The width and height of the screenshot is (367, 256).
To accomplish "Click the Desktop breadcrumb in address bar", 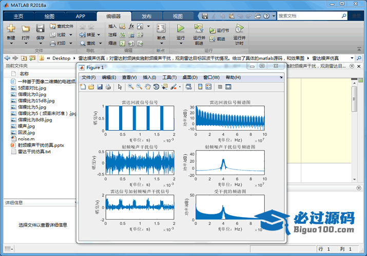I will (x=61, y=58).
